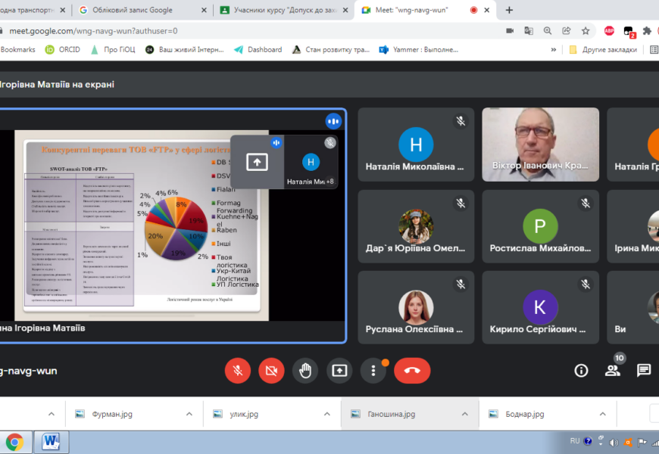Turn on the camera in Meet

coord(271,371)
